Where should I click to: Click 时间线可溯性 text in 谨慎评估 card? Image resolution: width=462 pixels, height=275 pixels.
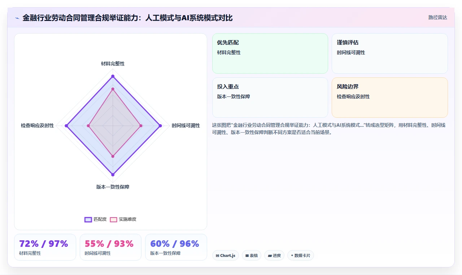351,53
